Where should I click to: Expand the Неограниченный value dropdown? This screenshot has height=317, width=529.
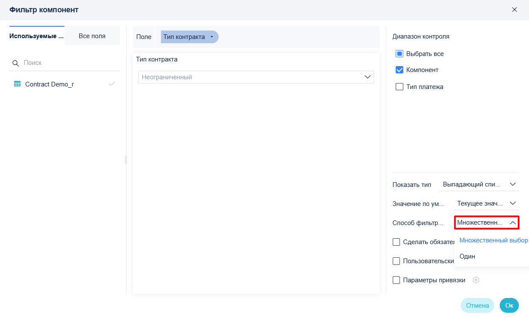[x=256, y=77]
